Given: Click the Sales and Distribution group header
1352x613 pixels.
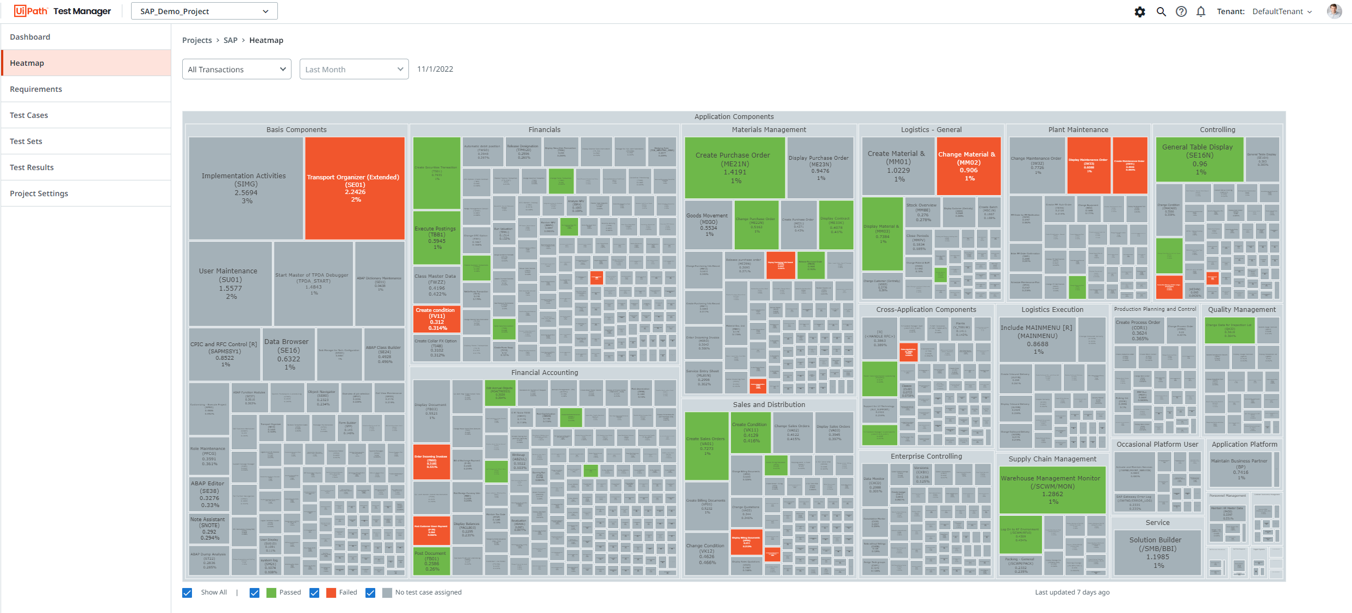Looking at the screenshot, I should pos(768,404).
